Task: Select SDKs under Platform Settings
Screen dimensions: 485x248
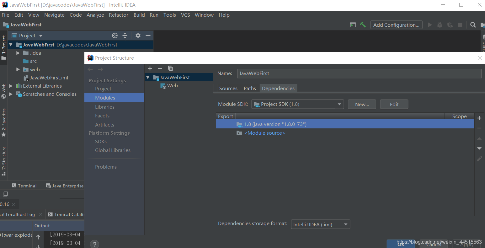Action: tap(101, 141)
